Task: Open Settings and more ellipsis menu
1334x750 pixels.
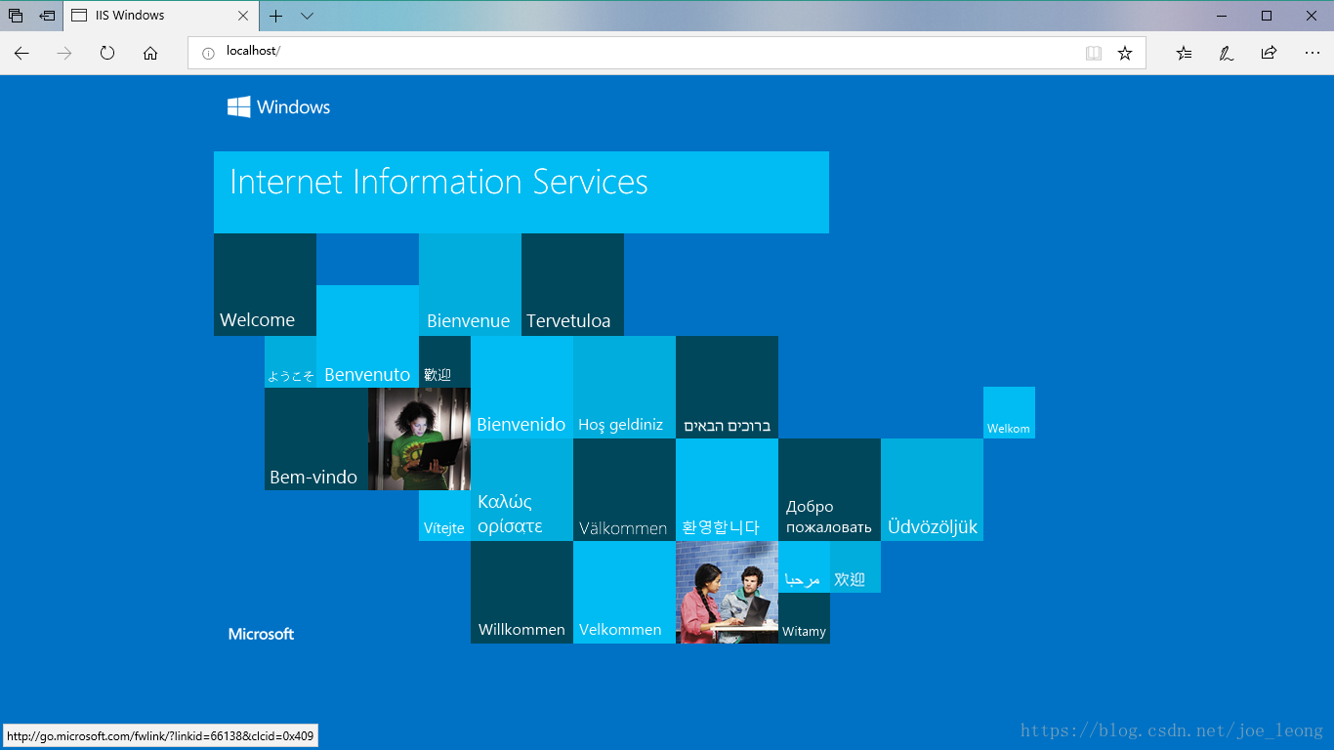Action: click(1312, 53)
